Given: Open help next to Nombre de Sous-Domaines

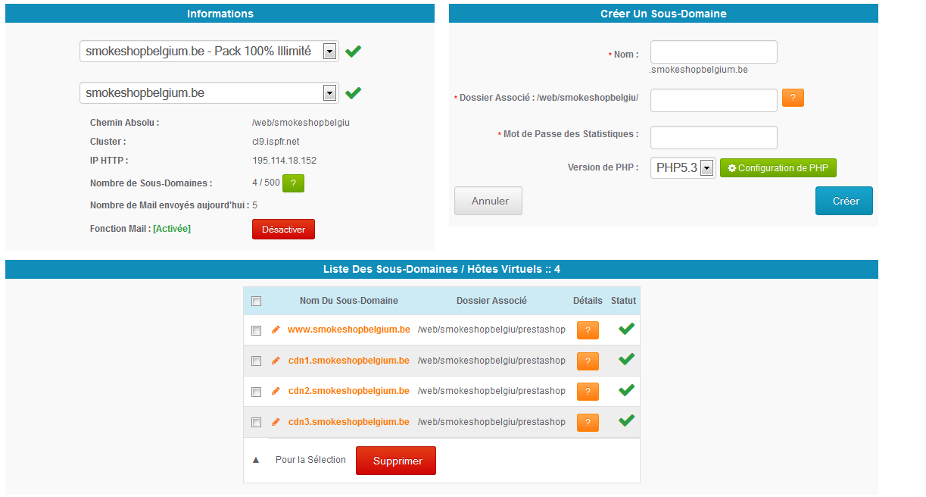Looking at the screenshot, I should point(293,183).
